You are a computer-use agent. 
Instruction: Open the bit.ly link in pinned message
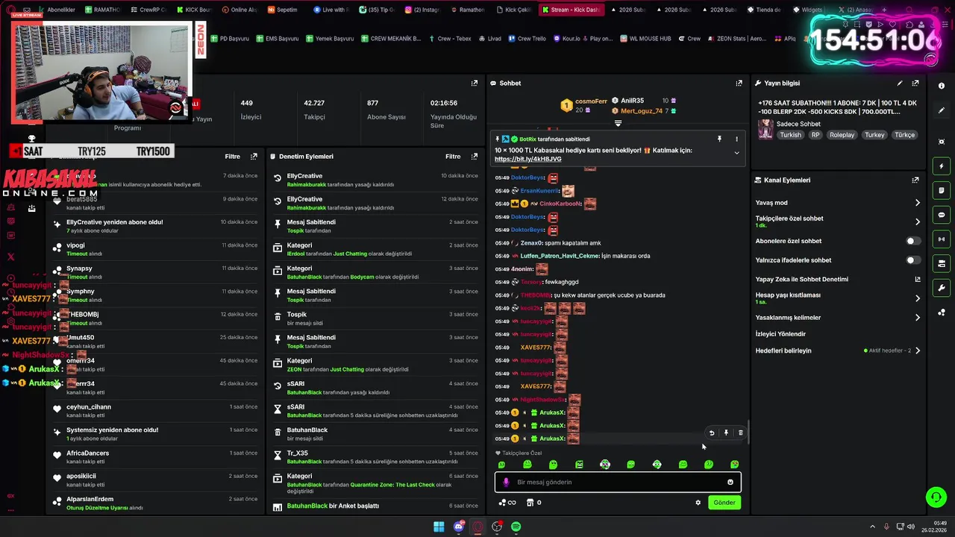(527, 159)
